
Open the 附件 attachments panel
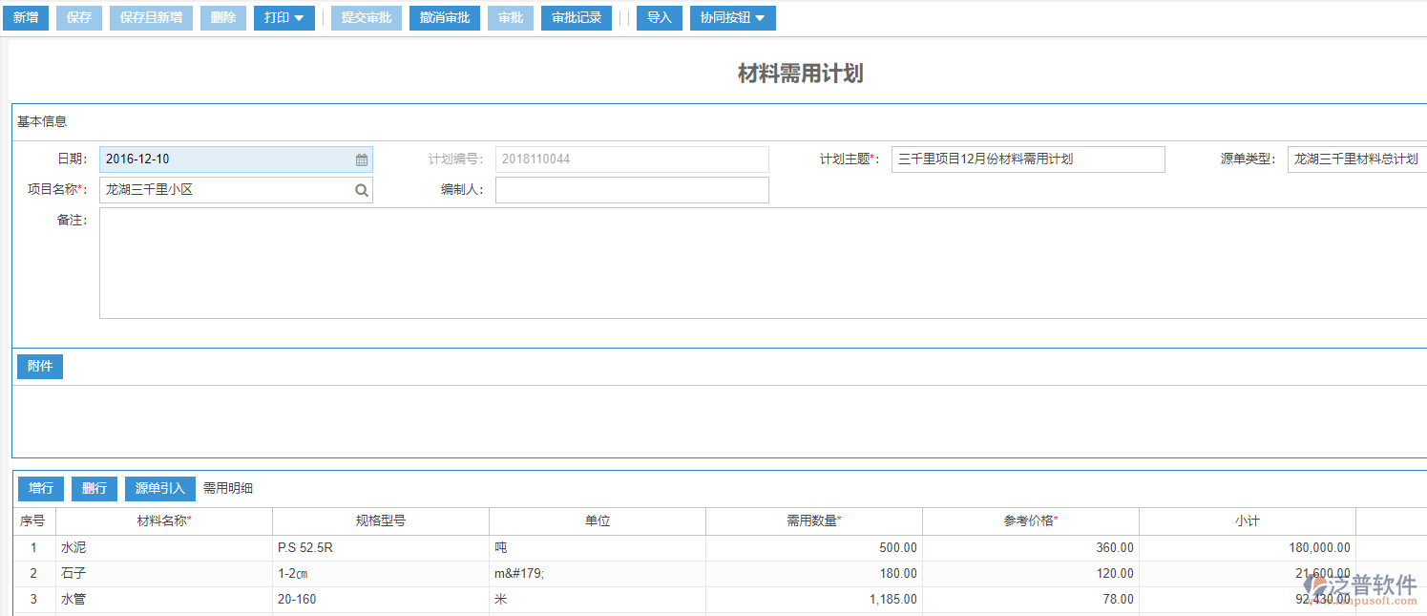39,366
